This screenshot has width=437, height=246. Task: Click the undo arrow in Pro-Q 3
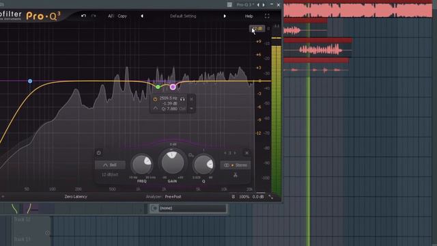pos(83,16)
